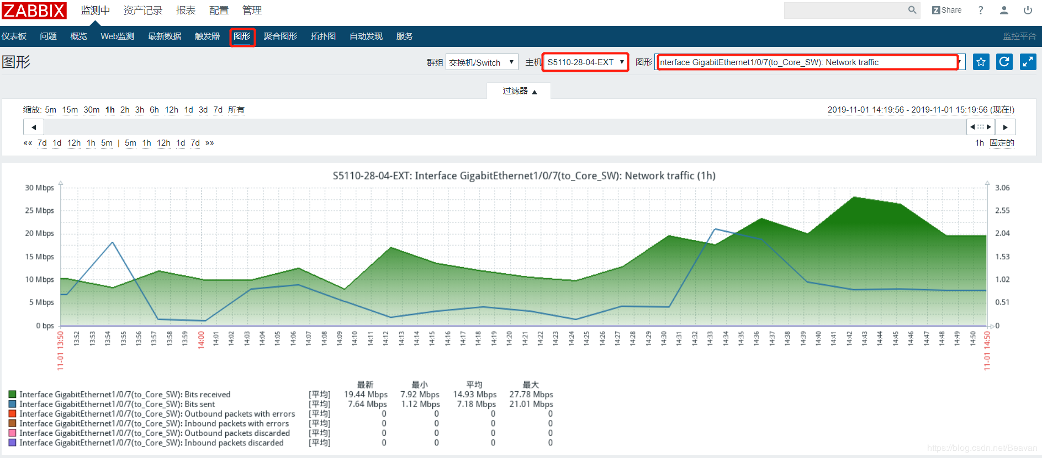Open the 配置 top menu
Viewport: 1042px width, 458px height.
pos(219,10)
